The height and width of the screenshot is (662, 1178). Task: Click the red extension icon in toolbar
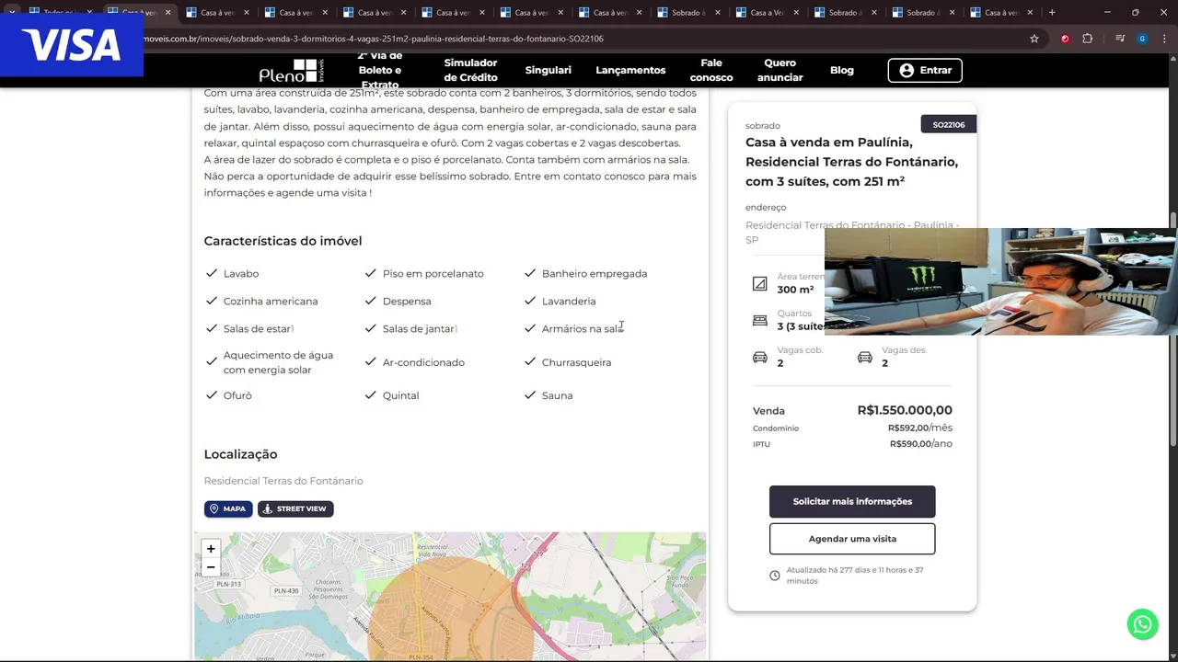(1065, 39)
